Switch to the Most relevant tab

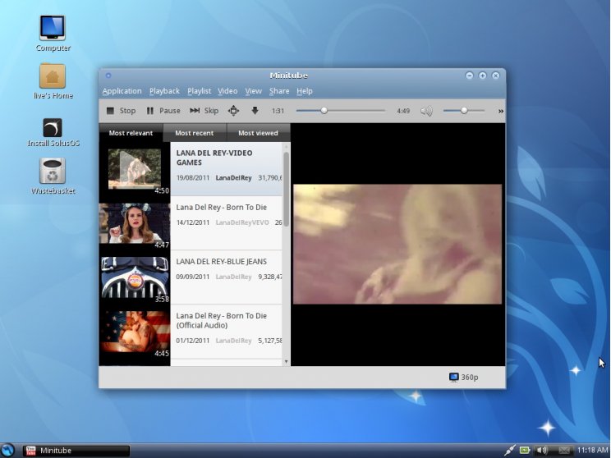click(131, 133)
